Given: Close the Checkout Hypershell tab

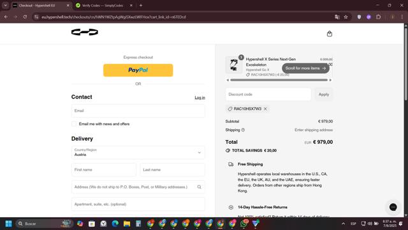Looking at the screenshot, I should 68,5.
